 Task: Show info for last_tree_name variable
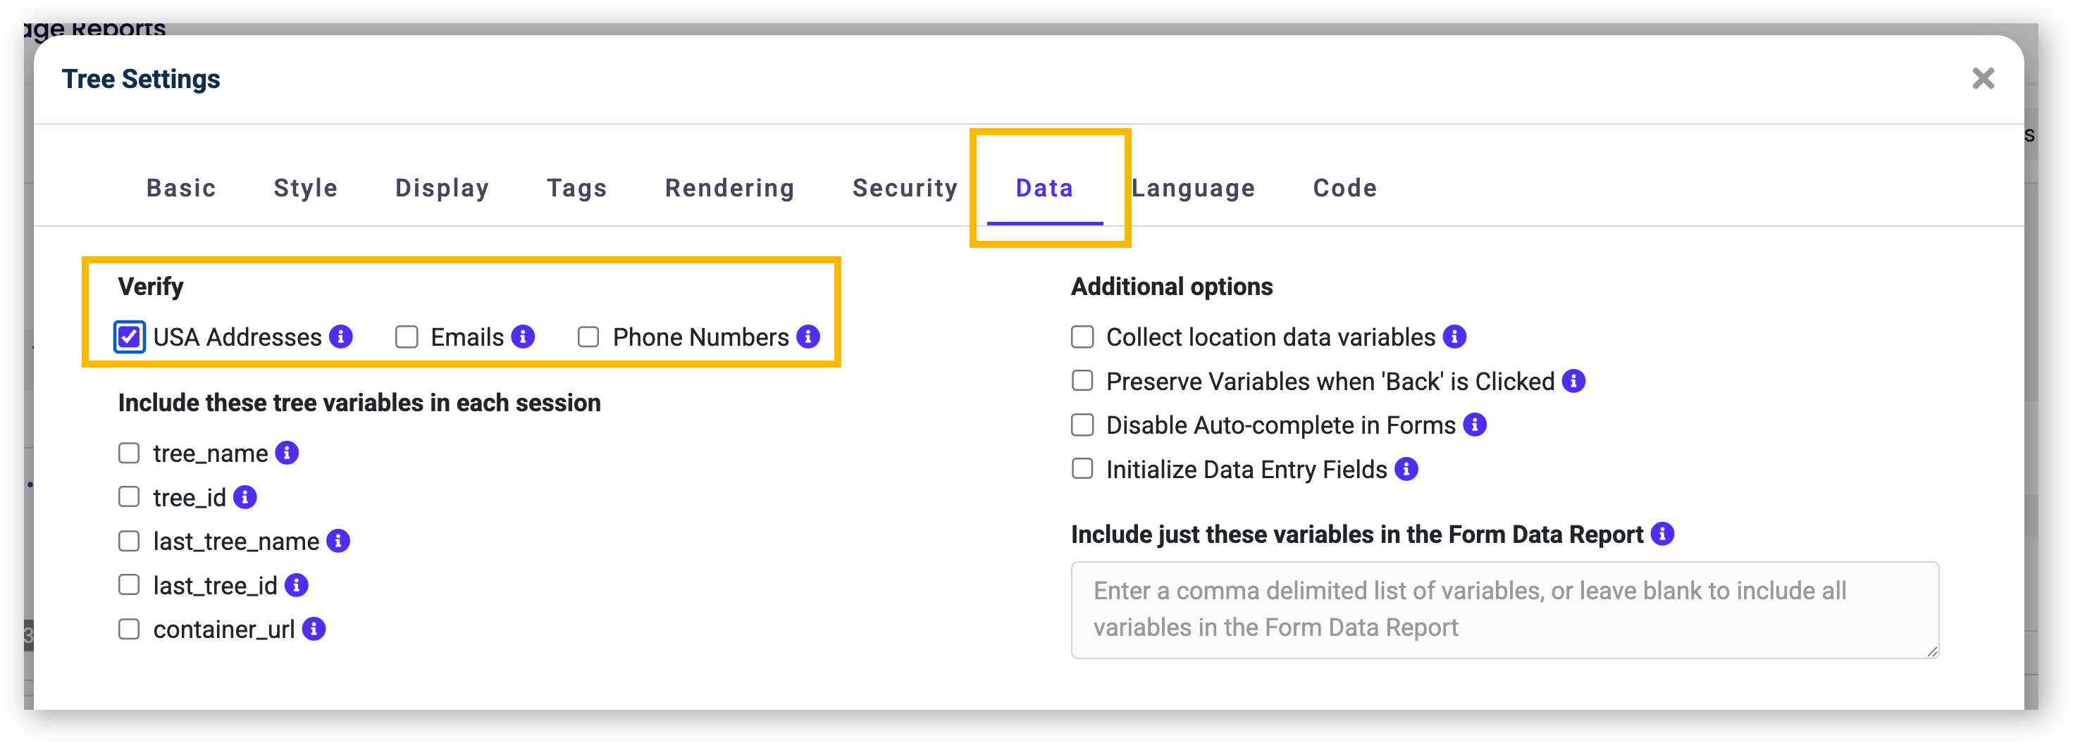click(338, 541)
